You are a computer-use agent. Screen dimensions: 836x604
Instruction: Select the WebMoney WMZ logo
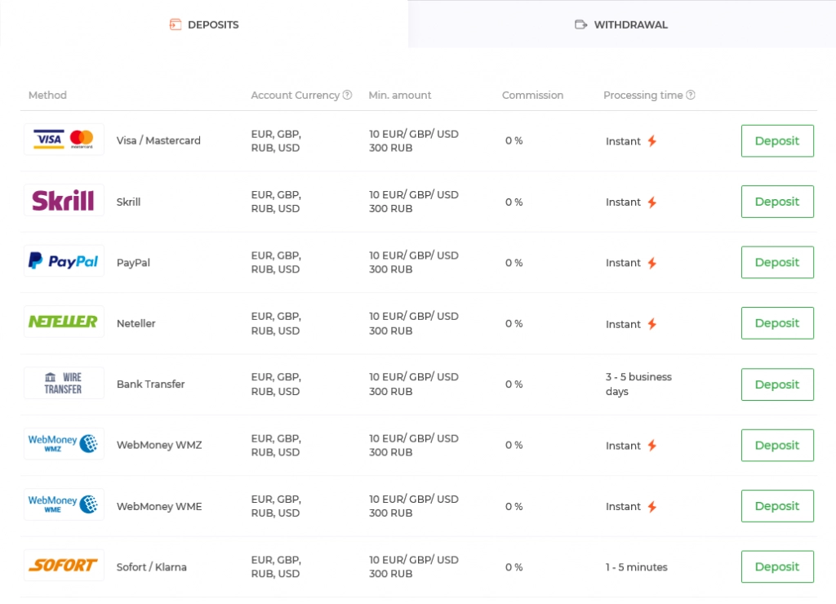pyautogui.click(x=64, y=443)
